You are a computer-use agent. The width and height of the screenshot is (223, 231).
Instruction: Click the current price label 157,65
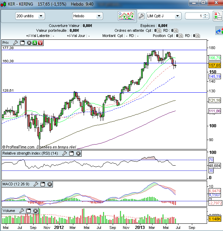pyautogui.click(x=215, y=65)
